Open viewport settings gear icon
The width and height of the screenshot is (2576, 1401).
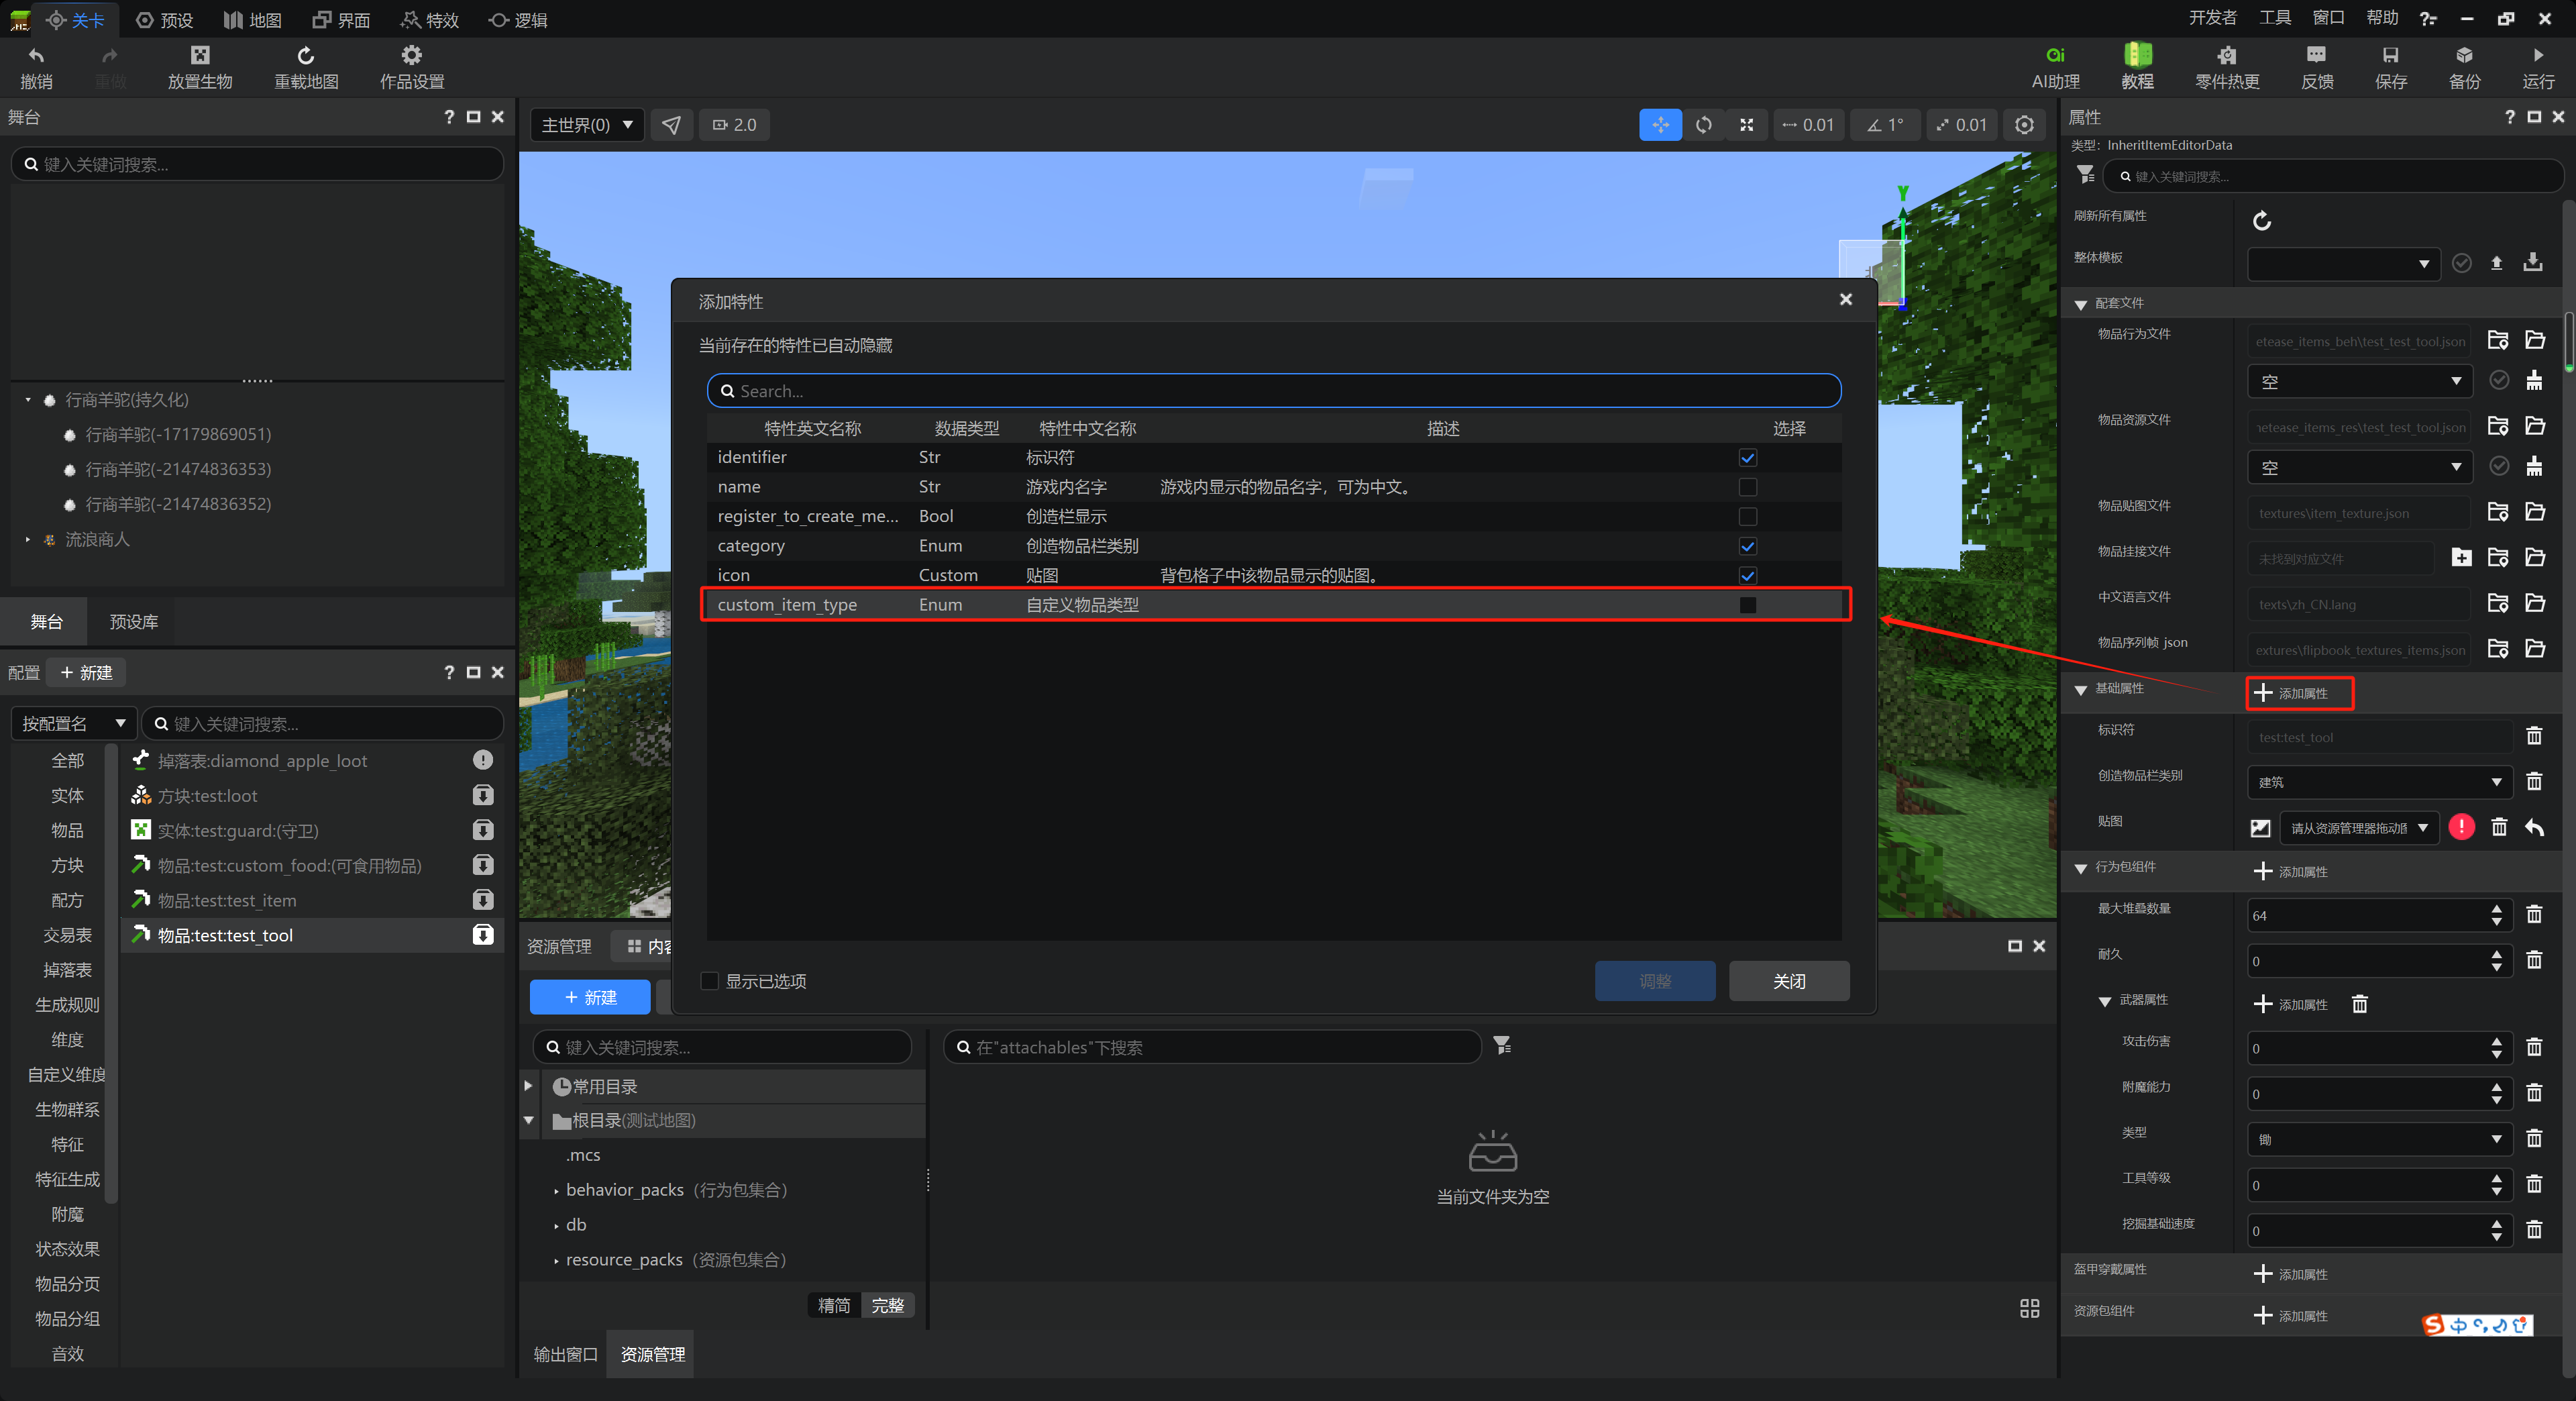[x=2024, y=125]
